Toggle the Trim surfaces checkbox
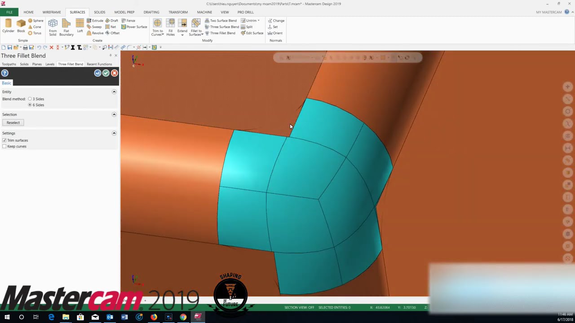This screenshot has height=323, width=575. pos(4,140)
